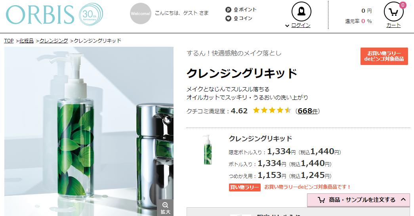Click the お買い物ラリーdeビンゴ対象商品 orange button
Screen dimensions: 414x216
[x=384, y=56]
